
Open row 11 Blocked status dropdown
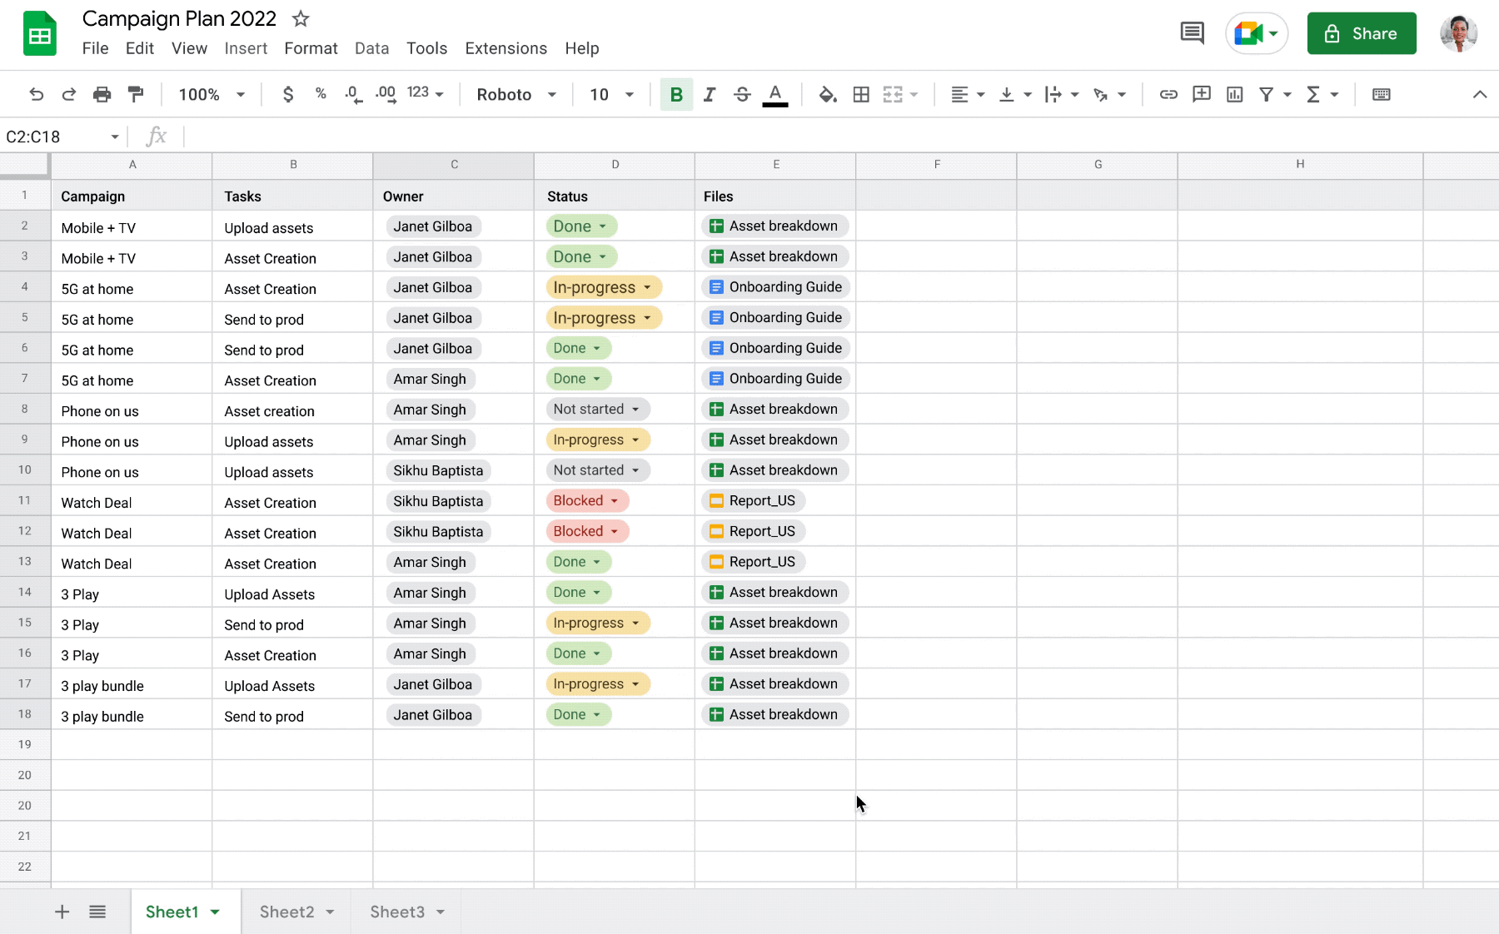[587, 501]
